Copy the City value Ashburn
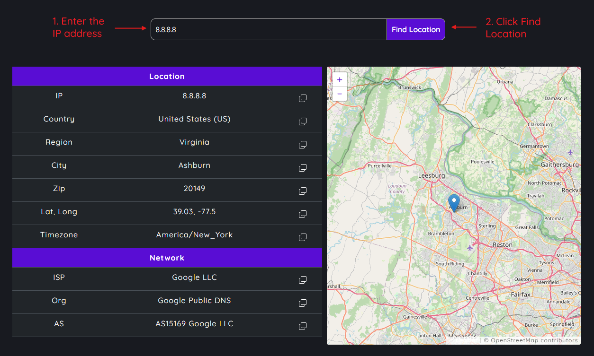 pos(302,167)
